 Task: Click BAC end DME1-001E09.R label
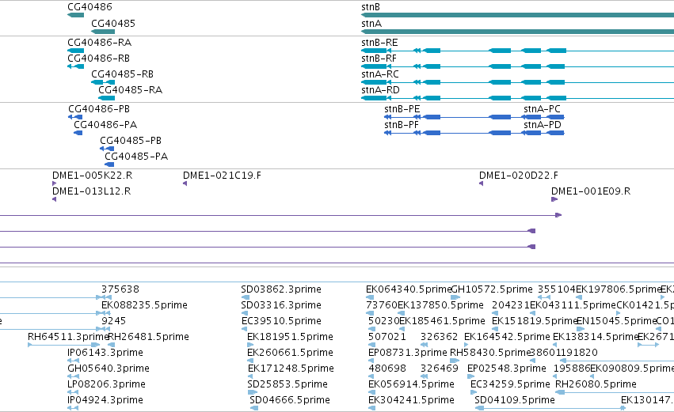coord(591,191)
